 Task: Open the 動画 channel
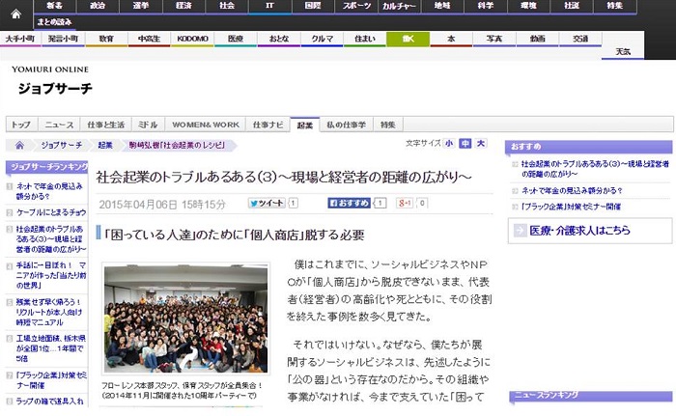(537, 39)
